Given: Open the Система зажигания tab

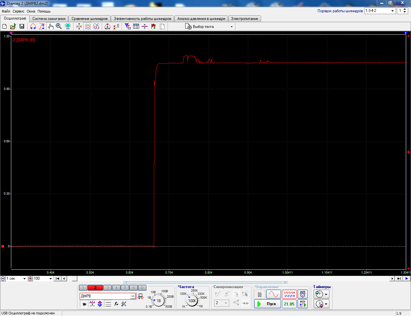Looking at the screenshot, I should (49, 19).
